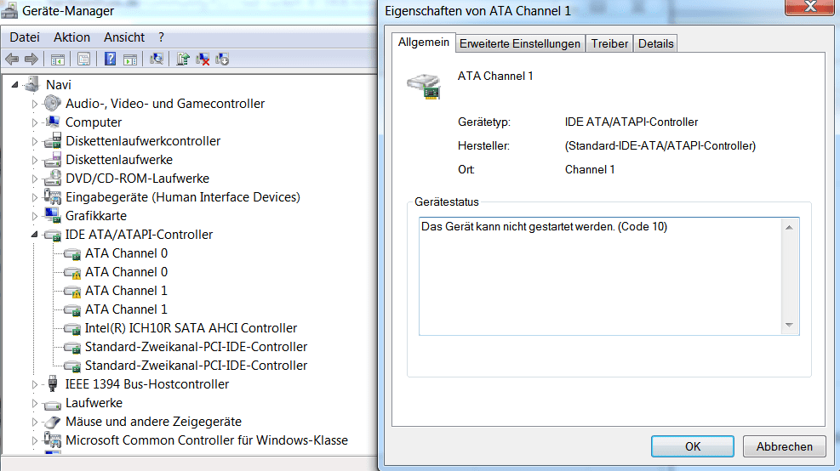Click the show/hide console tree icon
840x471 pixels.
pyautogui.click(x=58, y=59)
